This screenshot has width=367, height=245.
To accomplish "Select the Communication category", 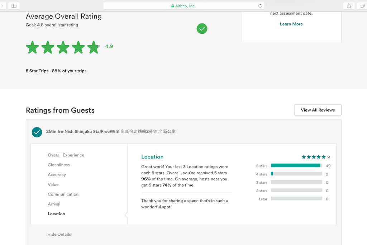I will coord(63,194).
